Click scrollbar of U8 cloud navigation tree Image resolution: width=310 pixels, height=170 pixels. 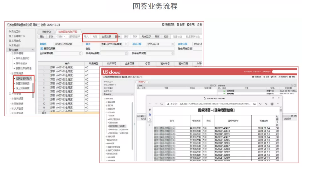pos(132,125)
